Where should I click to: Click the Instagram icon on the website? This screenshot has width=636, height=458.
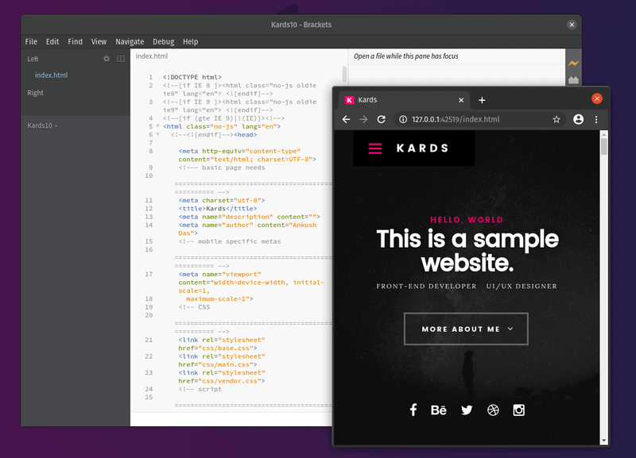pos(518,410)
